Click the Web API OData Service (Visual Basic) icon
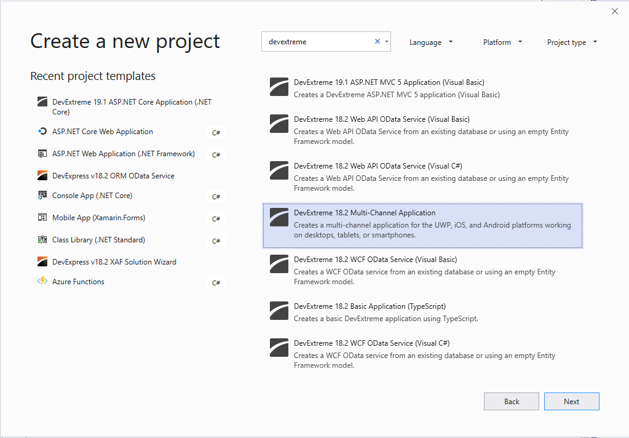 (279, 124)
